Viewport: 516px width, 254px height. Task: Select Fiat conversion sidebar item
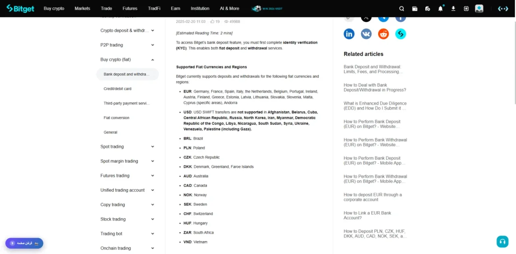click(117, 118)
